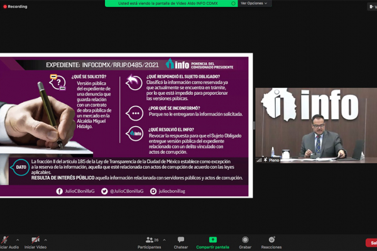Click the Ponencia del Comisionado Presidente text
The width and height of the screenshot is (377, 251).
pos(212,65)
